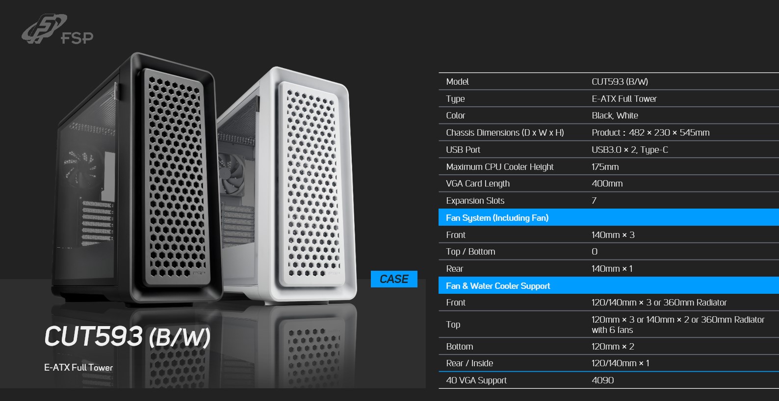
Task: Click the FSP logo
Action: click(x=57, y=29)
